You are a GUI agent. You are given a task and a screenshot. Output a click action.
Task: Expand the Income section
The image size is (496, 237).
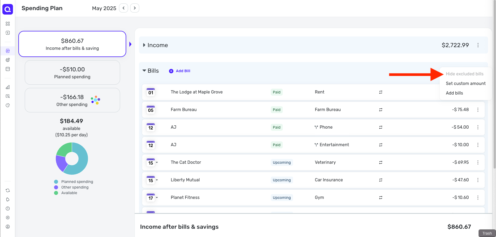pyautogui.click(x=144, y=45)
